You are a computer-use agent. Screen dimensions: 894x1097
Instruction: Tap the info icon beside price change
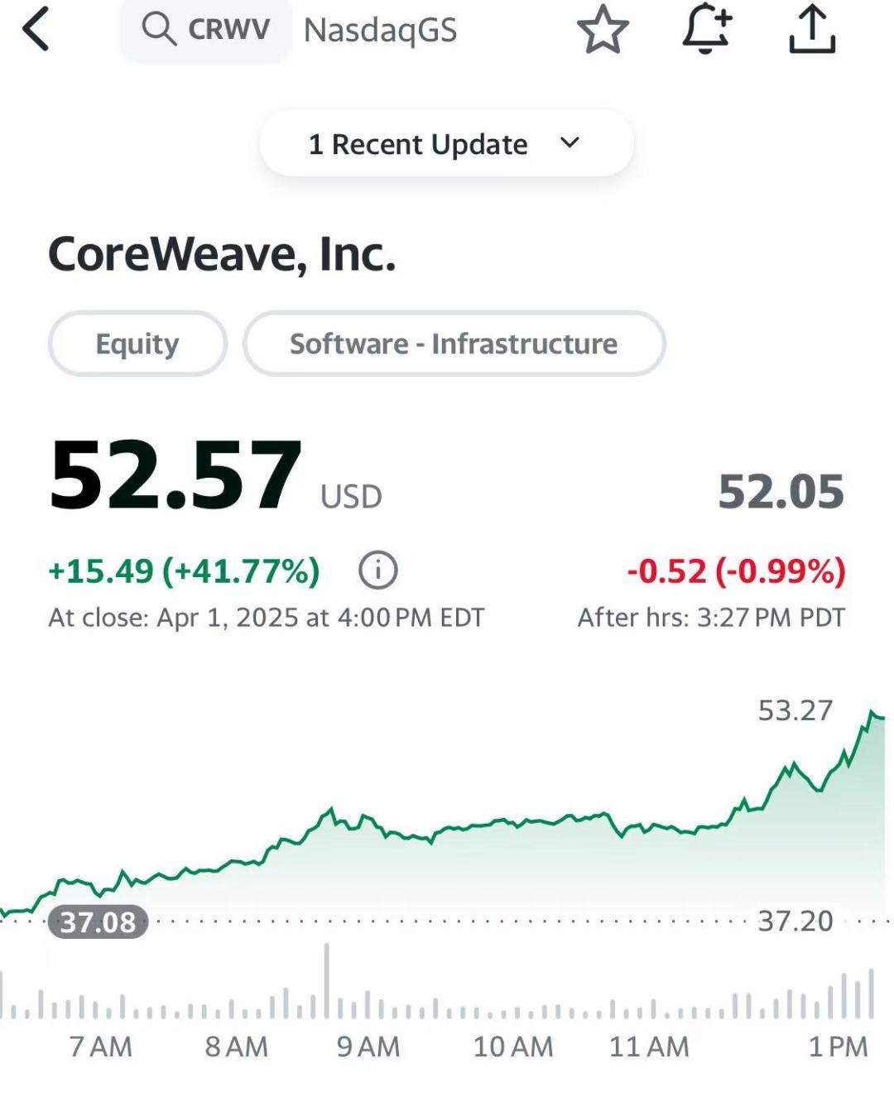(x=378, y=570)
